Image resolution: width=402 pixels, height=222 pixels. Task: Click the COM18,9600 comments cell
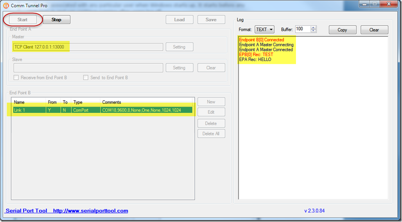point(146,110)
